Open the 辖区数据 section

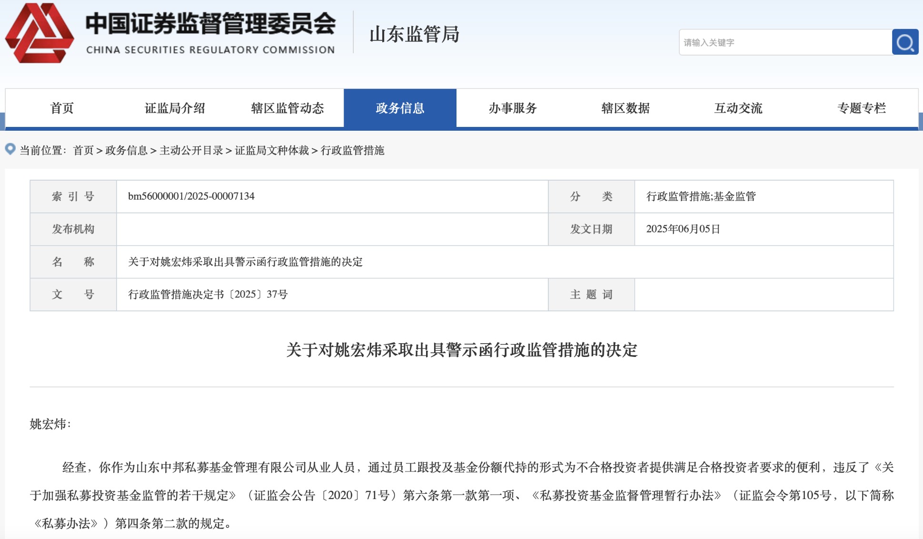pos(625,108)
